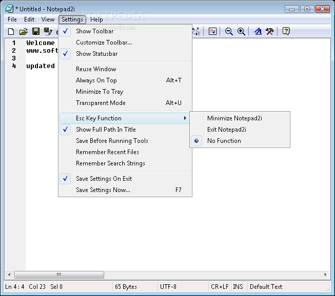The height and width of the screenshot is (296, 335).
Task: Click line number 3 in the margin
Action: (14, 58)
